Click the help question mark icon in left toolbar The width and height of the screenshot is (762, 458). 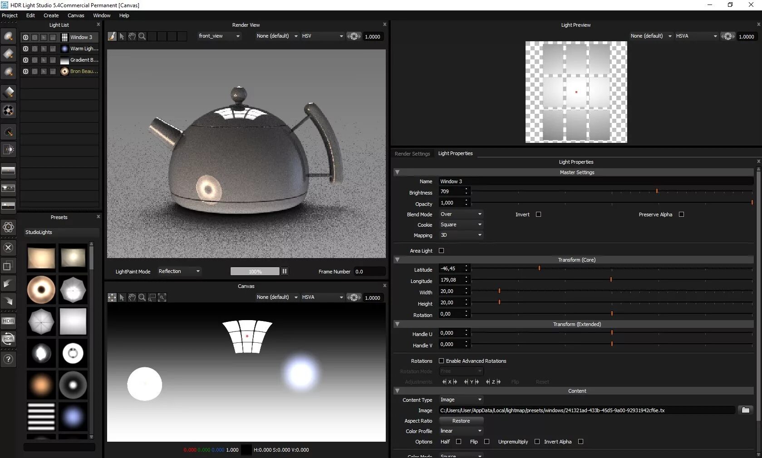[x=8, y=359]
